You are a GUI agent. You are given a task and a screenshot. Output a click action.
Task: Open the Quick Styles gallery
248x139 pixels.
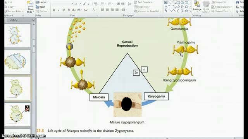[206, 7]
